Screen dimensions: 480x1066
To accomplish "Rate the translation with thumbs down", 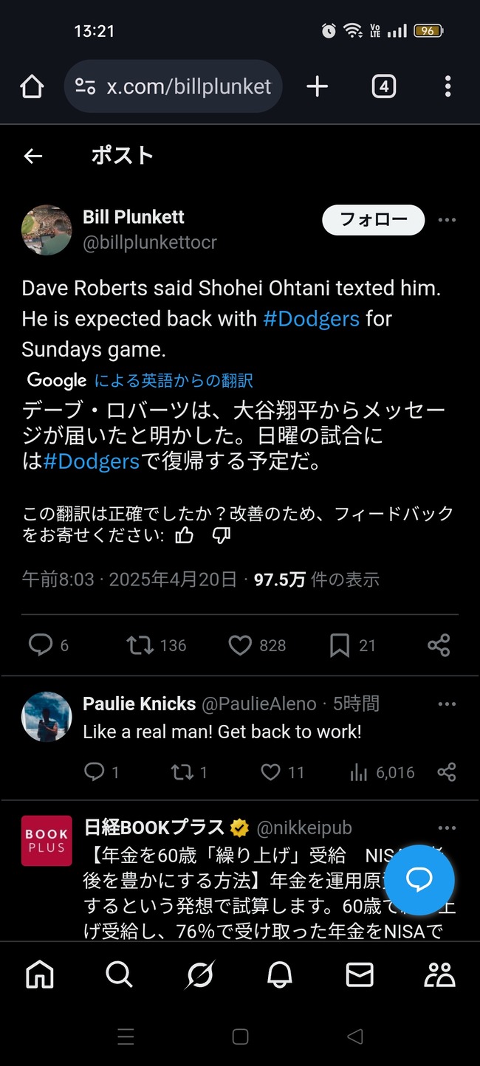I will (222, 535).
